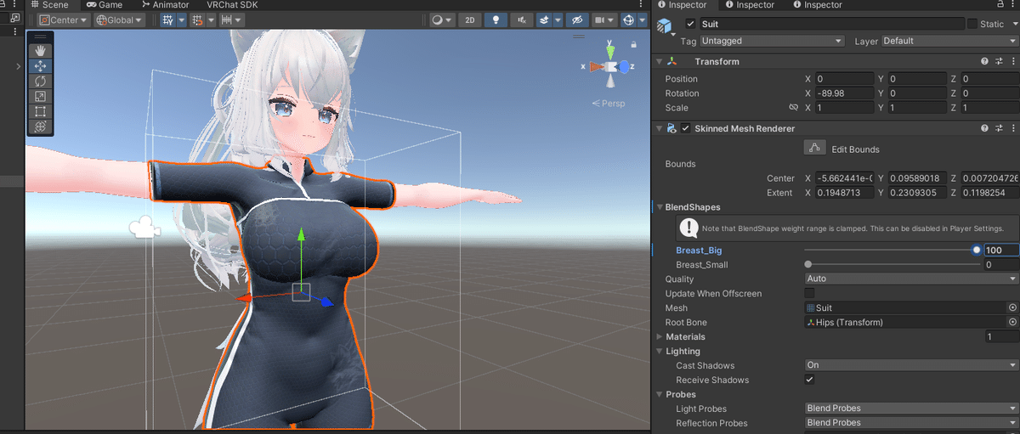The width and height of the screenshot is (1020, 434).
Task: Select the combined Transform tool
Action: (x=40, y=127)
